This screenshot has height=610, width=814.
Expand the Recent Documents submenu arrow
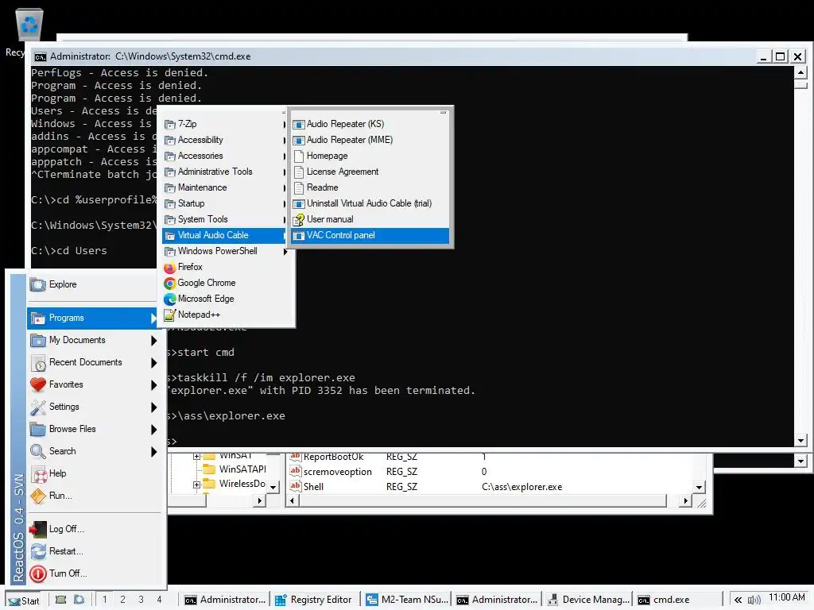[x=153, y=362]
